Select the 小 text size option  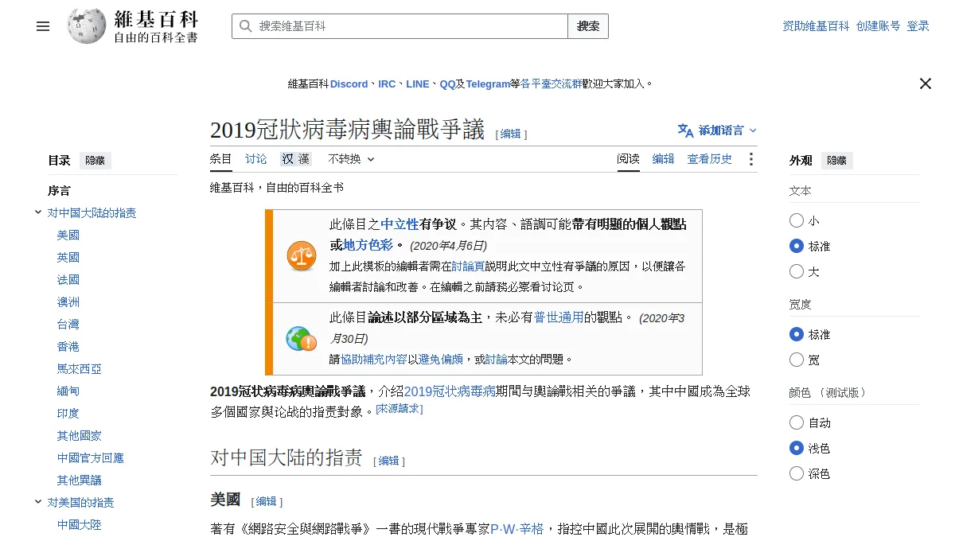point(797,220)
